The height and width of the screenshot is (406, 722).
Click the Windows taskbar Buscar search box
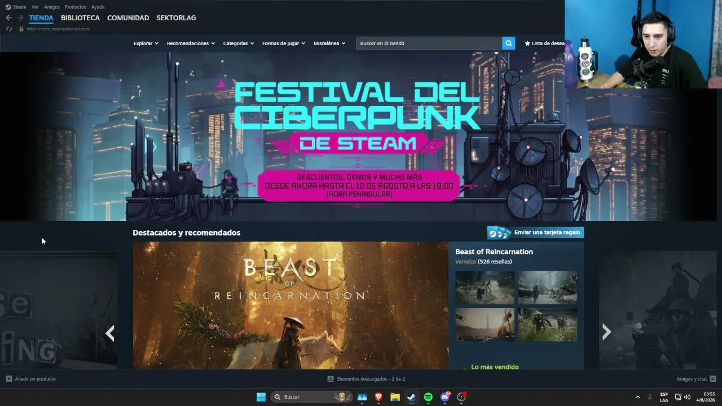(311, 397)
